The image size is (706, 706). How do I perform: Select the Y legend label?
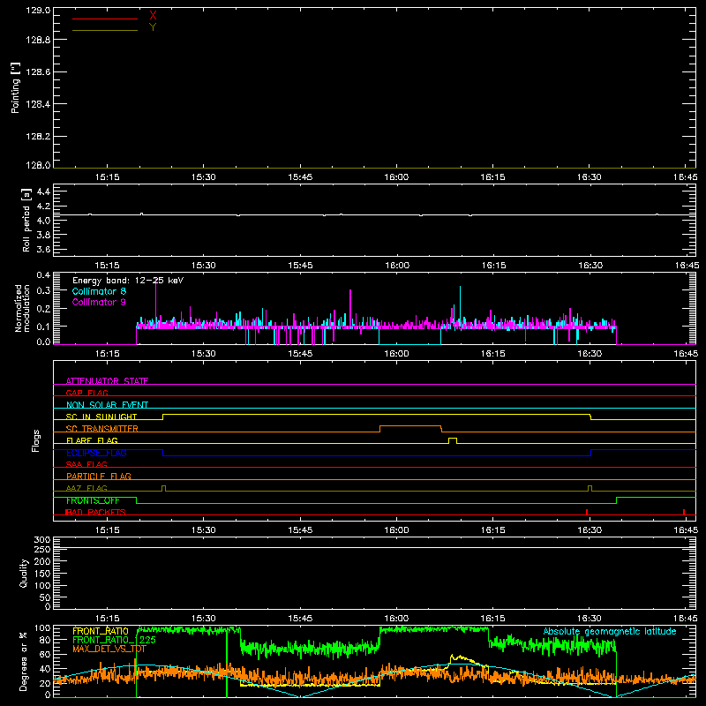click(153, 27)
